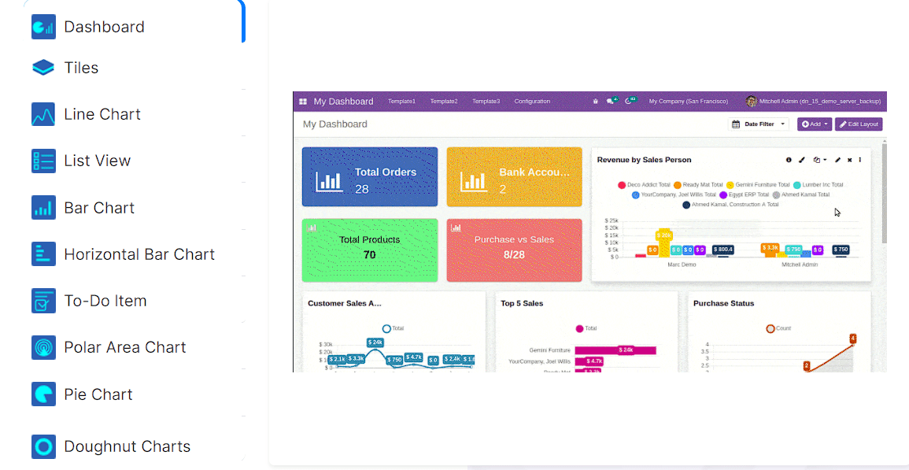Click the Edit Layout button
Image resolution: width=909 pixels, height=470 pixels.
pyautogui.click(x=859, y=124)
